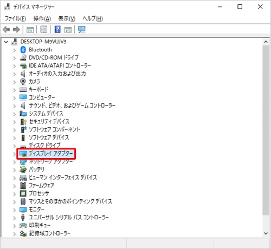
Task: Open the ヘルプ(H) menu
Action: pos(93,18)
